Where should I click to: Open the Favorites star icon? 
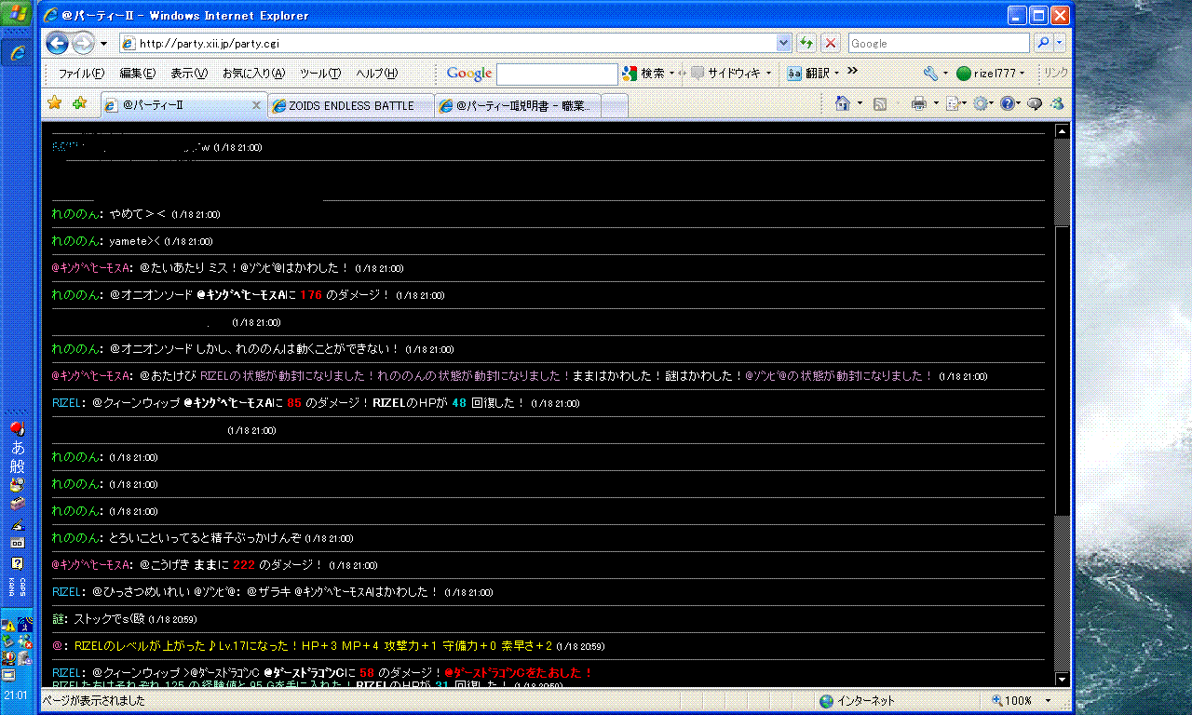click(x=55, y=104)
